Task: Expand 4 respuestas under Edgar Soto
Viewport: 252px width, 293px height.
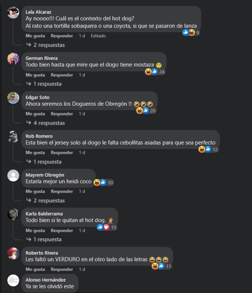Action: coord(46,123)
